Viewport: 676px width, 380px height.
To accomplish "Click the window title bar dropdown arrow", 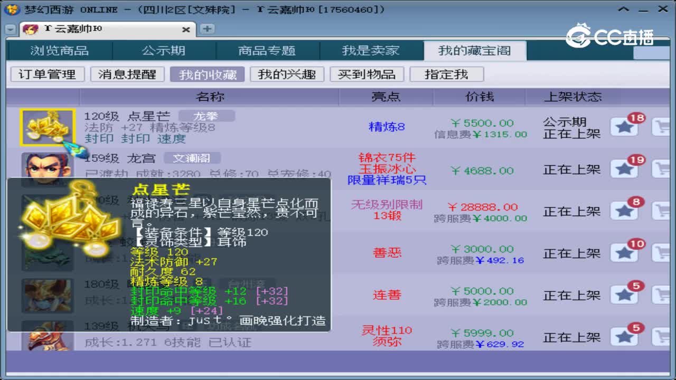I will point(624,9).
